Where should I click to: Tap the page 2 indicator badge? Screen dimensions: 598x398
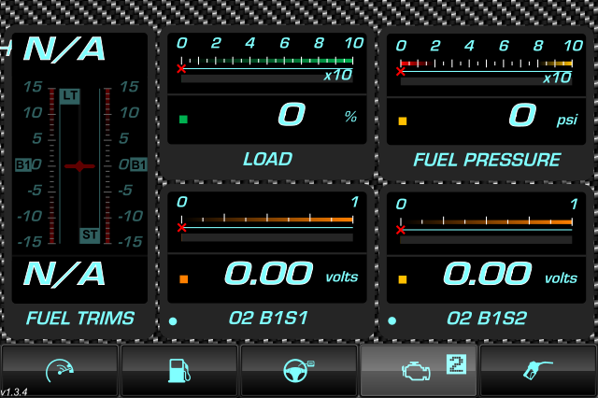[x=456, y=364]
